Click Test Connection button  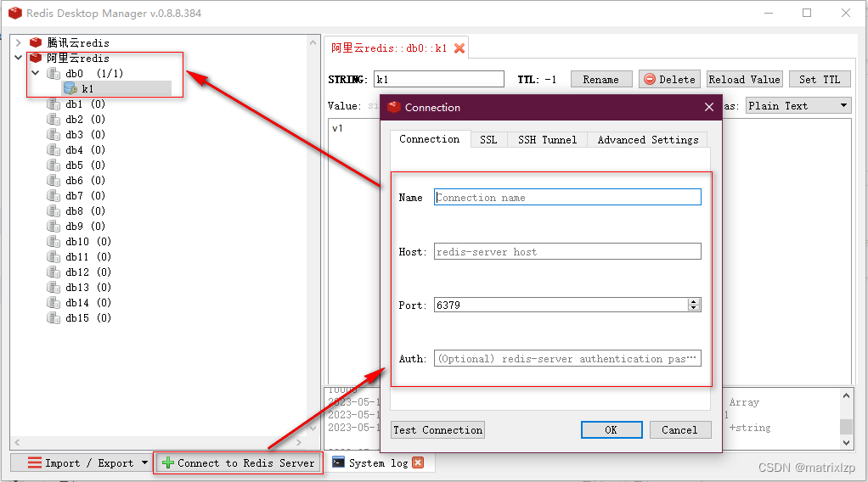click(x=438, y=430)
